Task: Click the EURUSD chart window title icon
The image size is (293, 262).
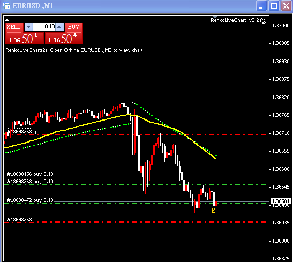Action: click(x=6, y=5)
